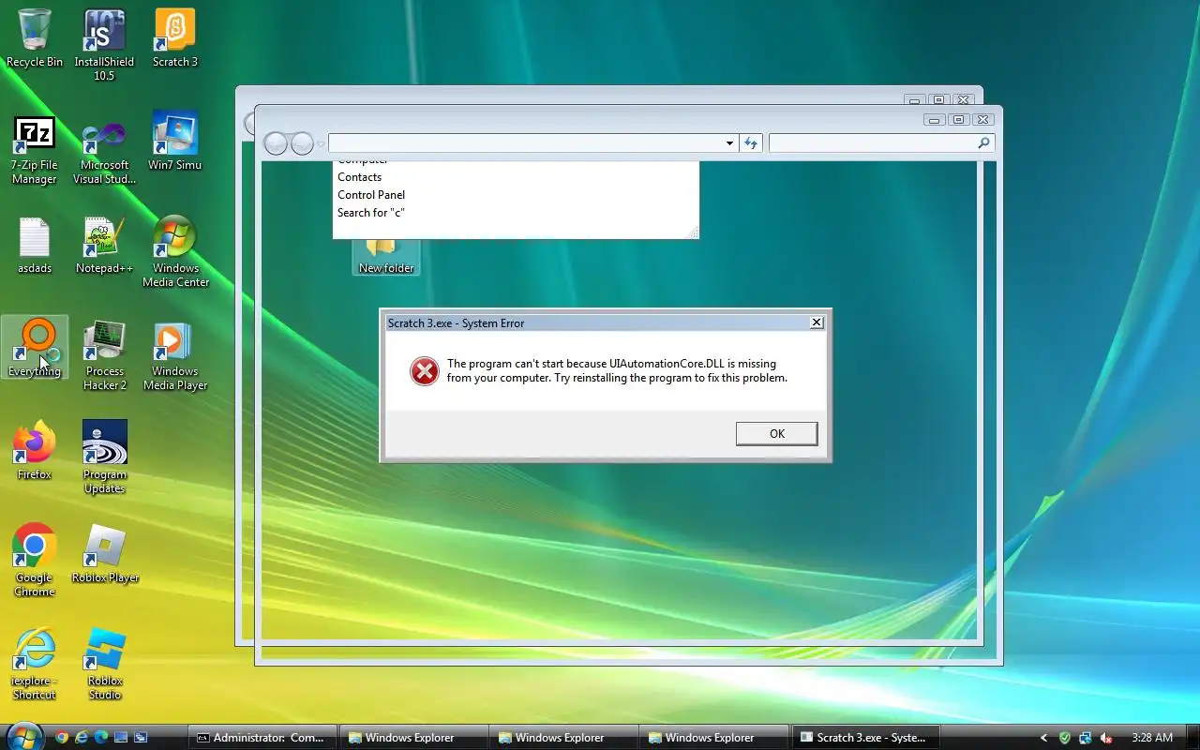This screenshot has height=750, width=1200.
Task: Launch Internet Explorer from Quick Launch
Action: [82, 738]
